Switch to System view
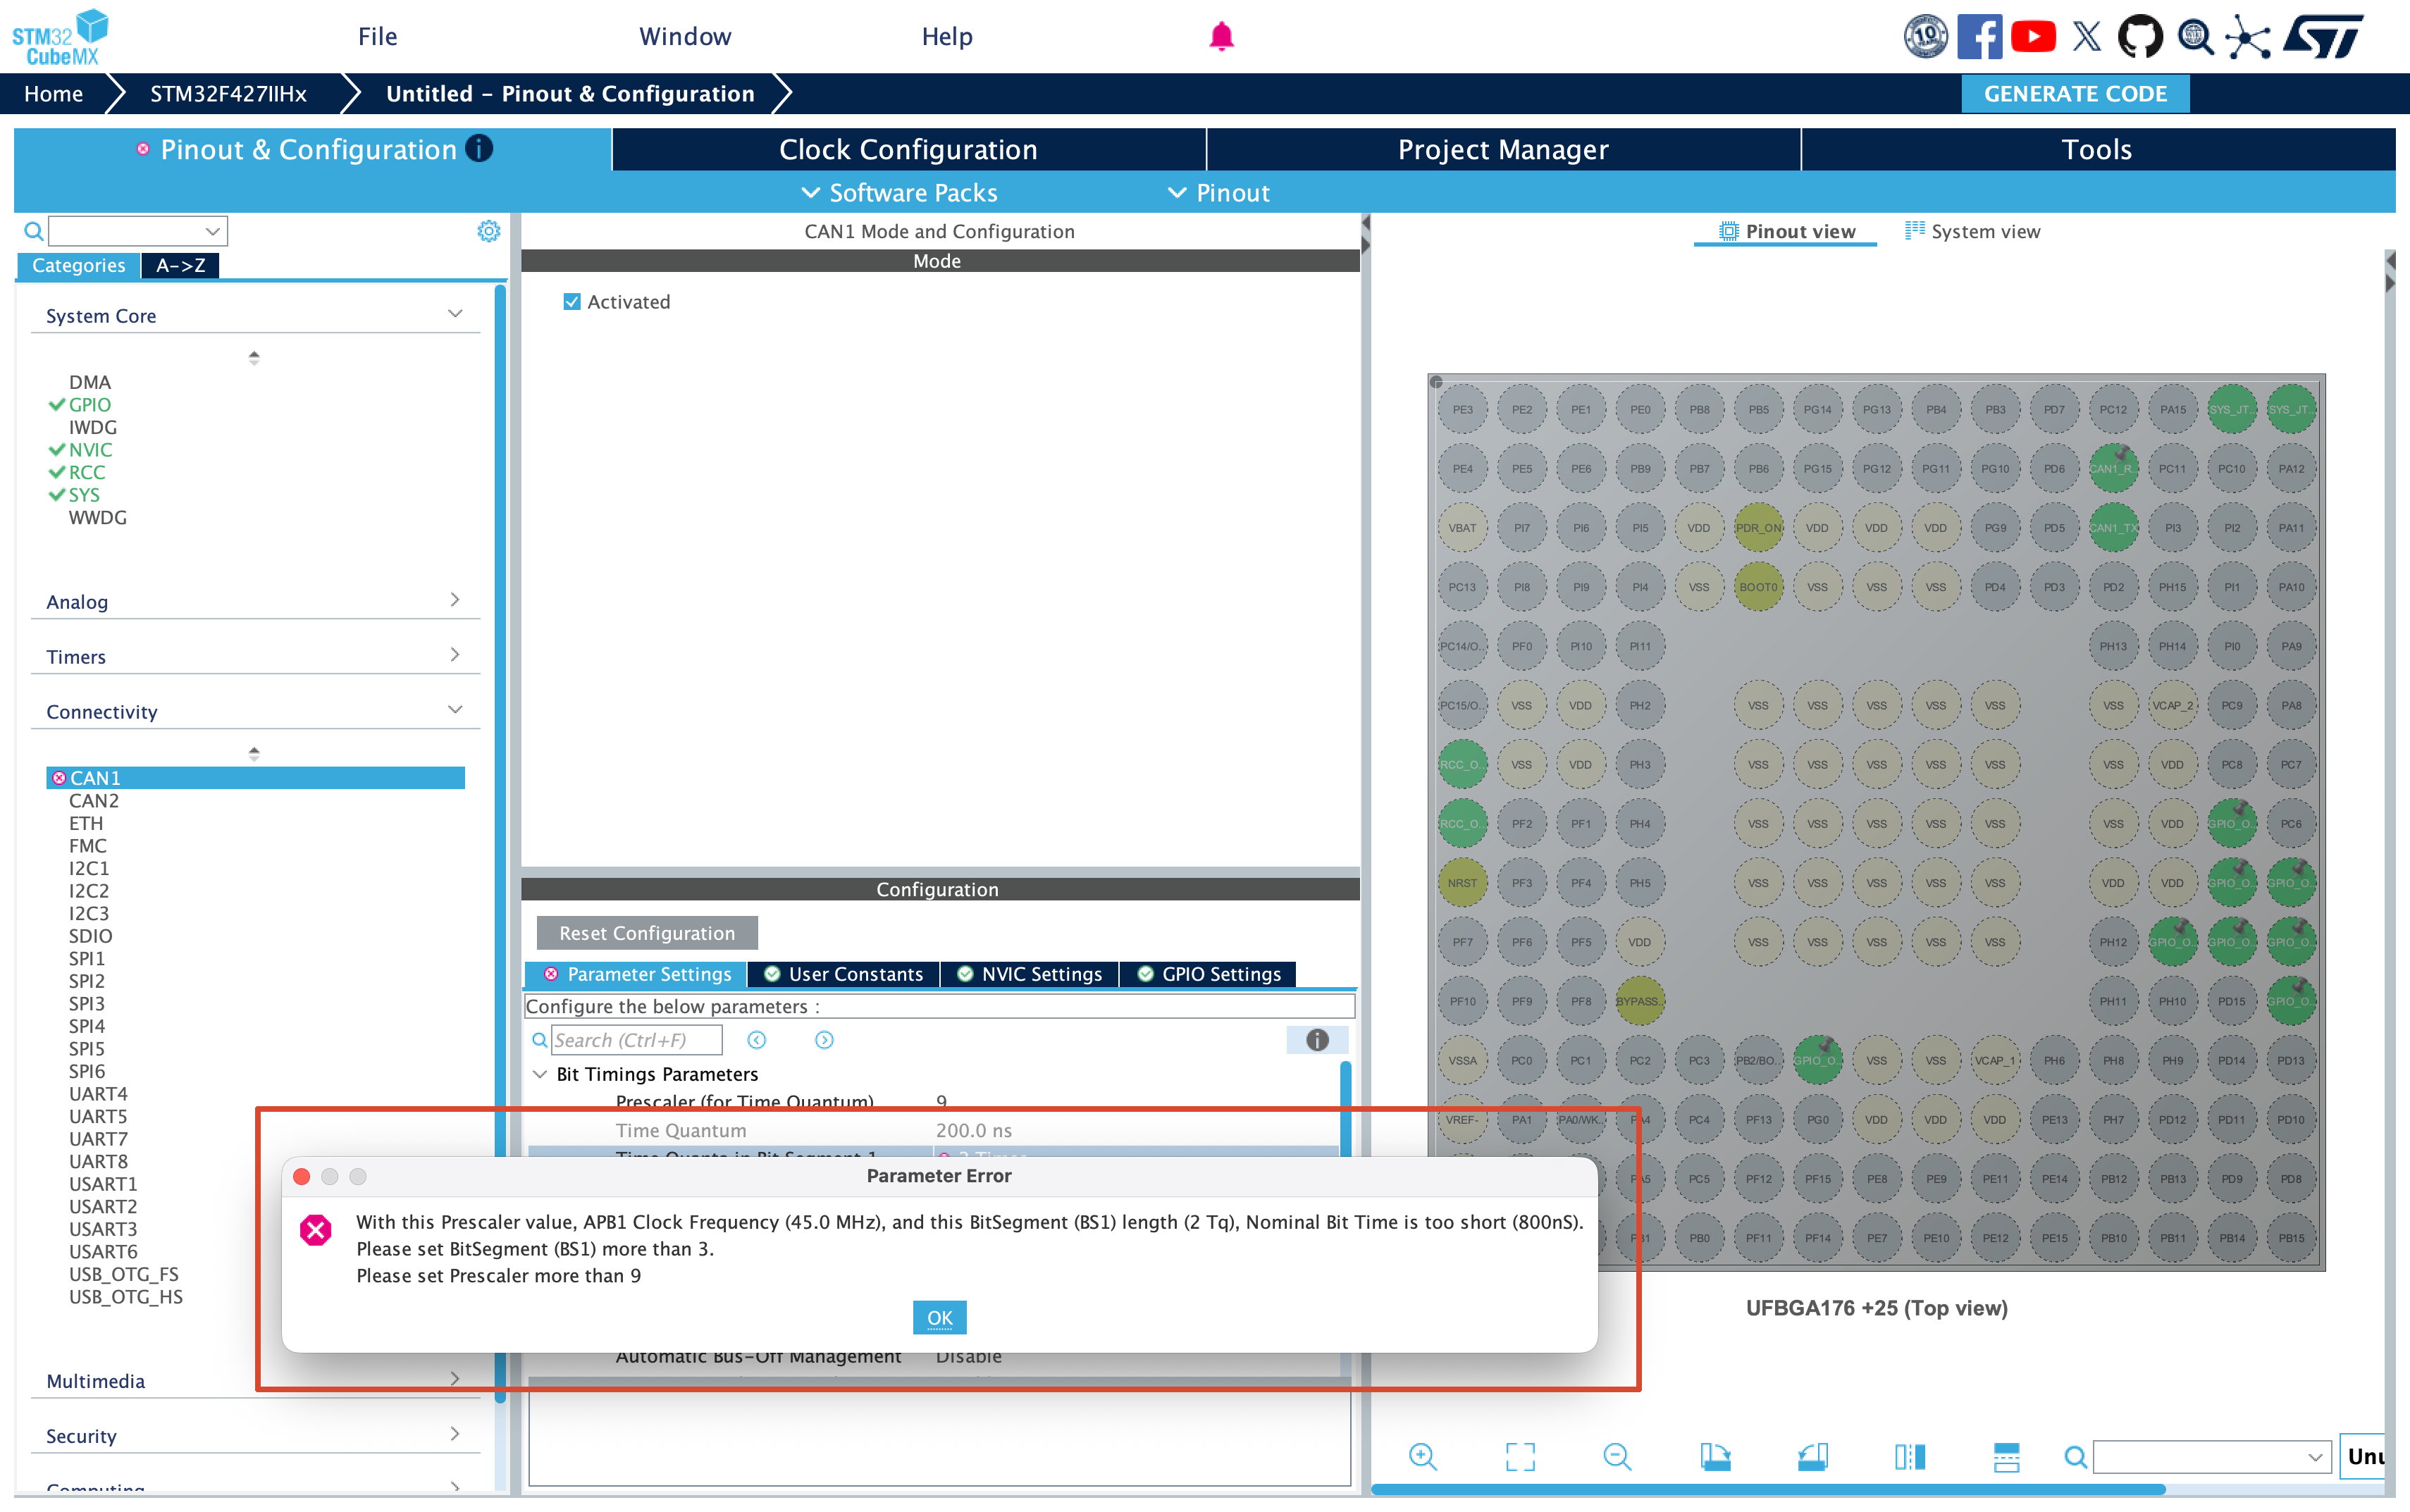 (x=1972, y=232)
